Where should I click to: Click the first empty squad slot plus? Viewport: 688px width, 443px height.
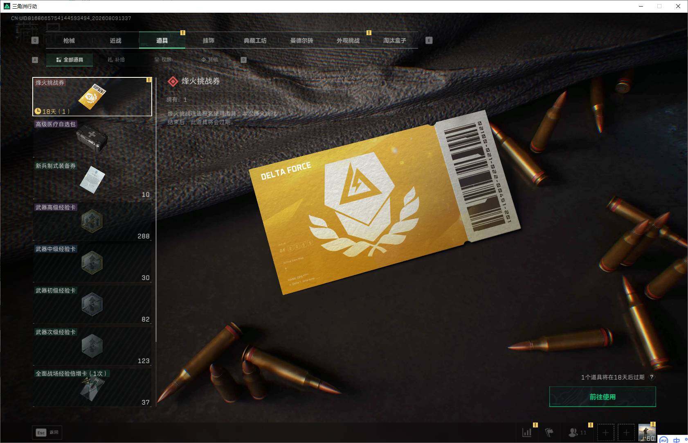click(x=605, y=432)
